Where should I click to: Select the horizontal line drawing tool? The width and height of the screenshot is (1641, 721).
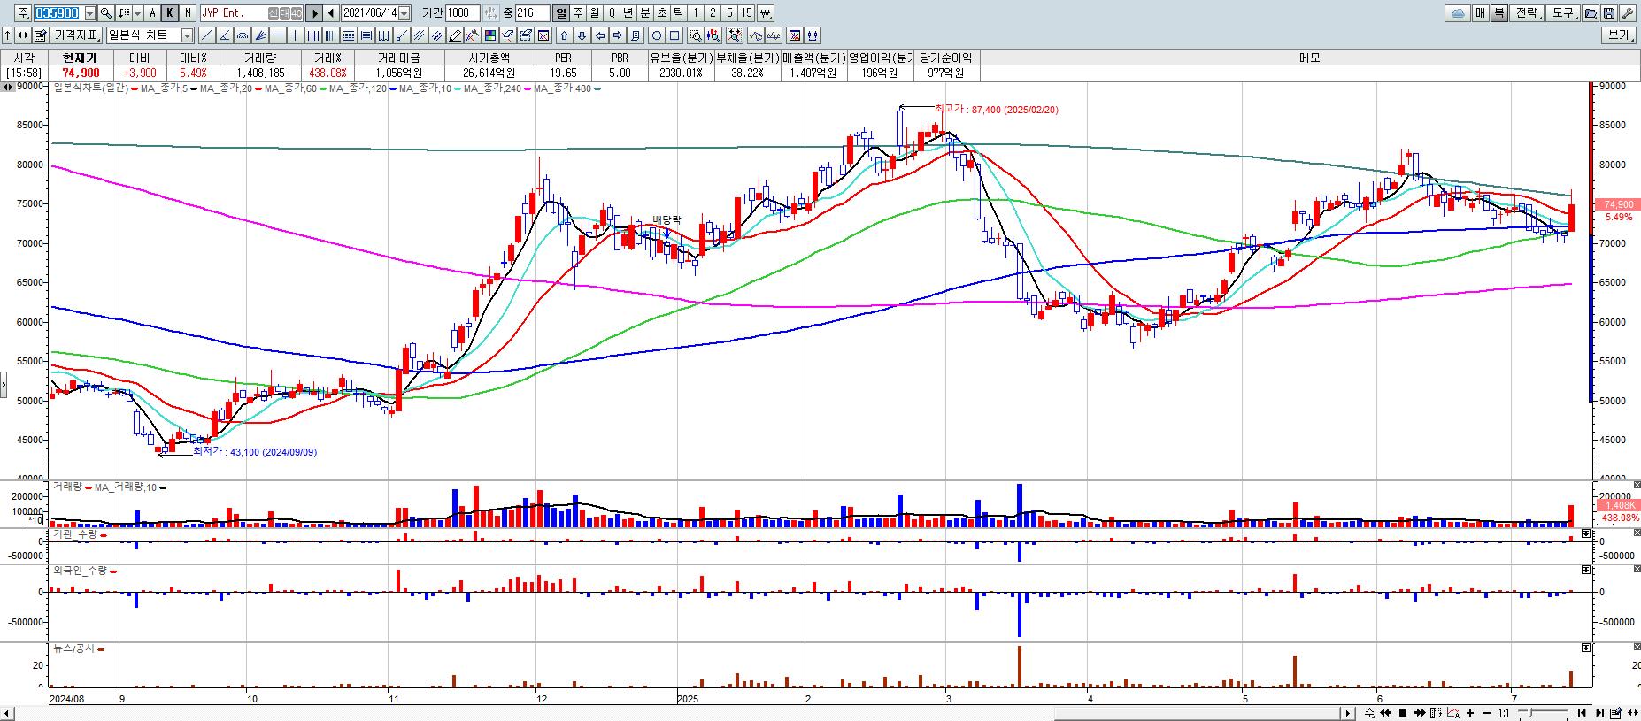[x=278, y=35]
